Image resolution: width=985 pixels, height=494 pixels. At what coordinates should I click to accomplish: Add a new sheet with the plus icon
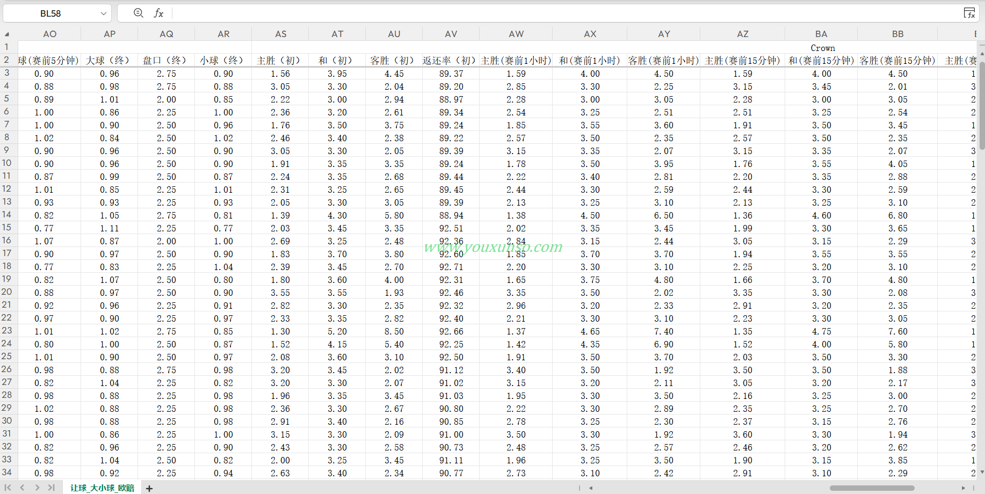click(149, 488)
